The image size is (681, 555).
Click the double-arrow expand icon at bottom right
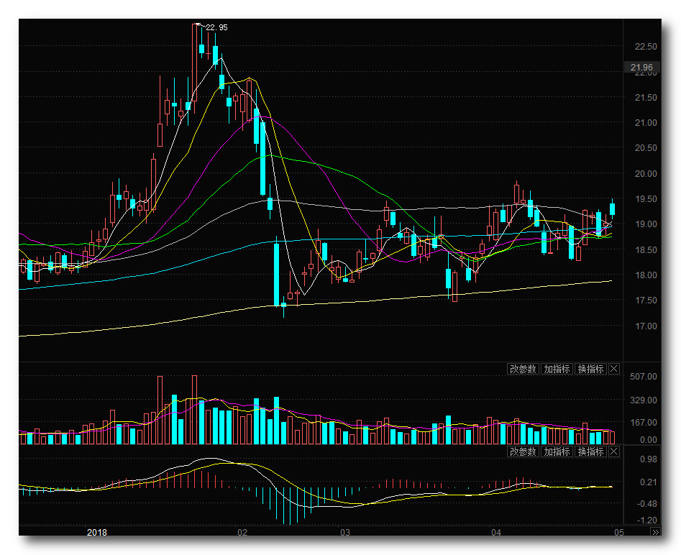click(655, 533)
